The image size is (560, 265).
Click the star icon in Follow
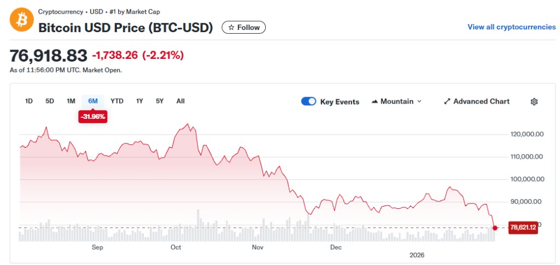[x=231, y=27]
